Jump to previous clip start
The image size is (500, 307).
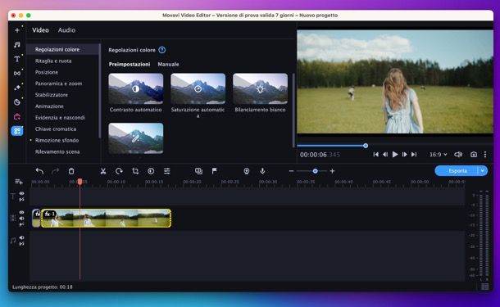[x=376, y=155]
